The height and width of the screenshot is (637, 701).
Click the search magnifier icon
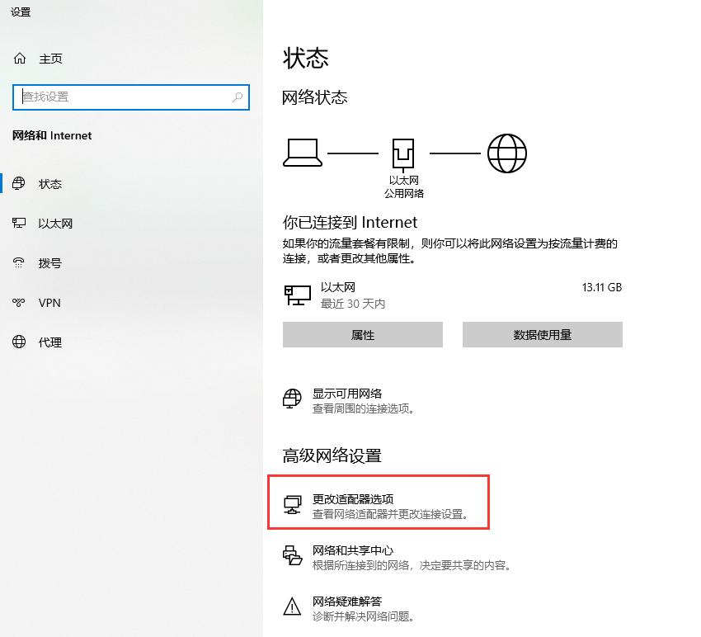[x=238, y=97]
